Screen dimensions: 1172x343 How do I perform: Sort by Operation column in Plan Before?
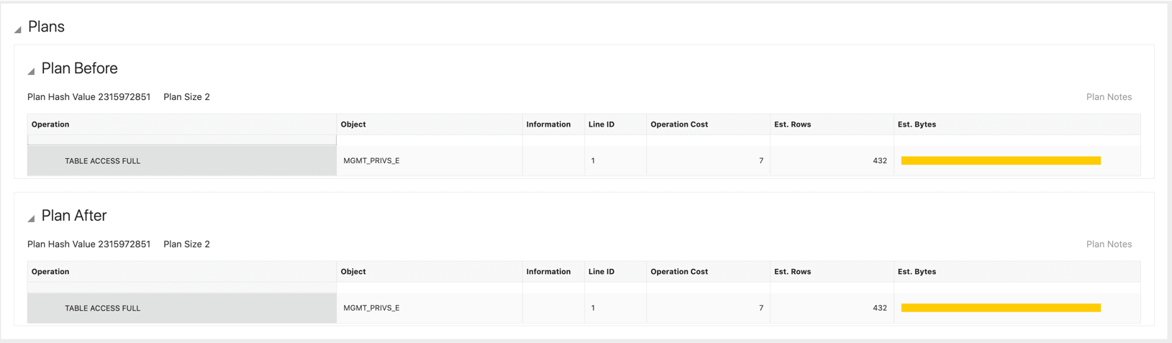50,124
